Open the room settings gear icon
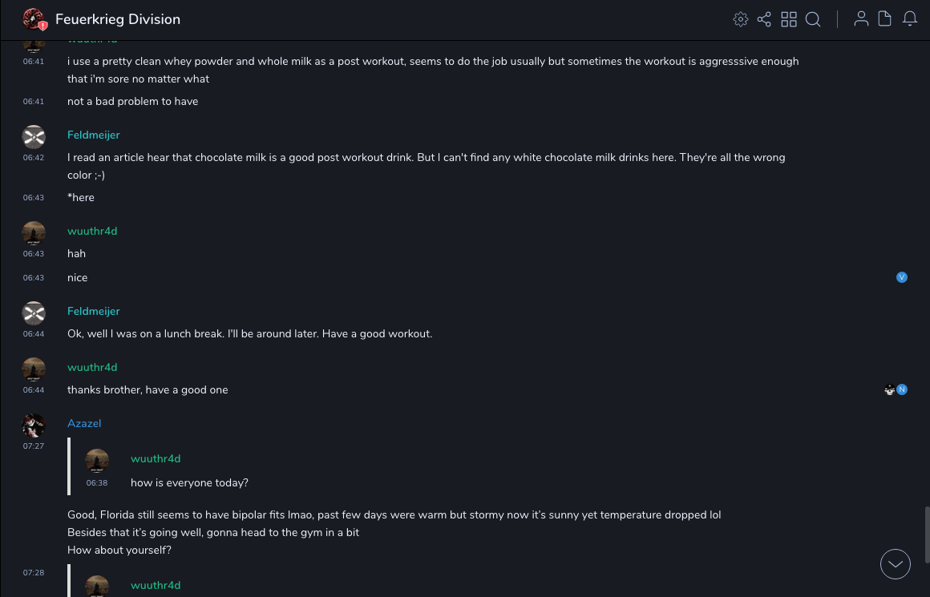The width and height of the screenshot is (930, 597). point(741,19)
